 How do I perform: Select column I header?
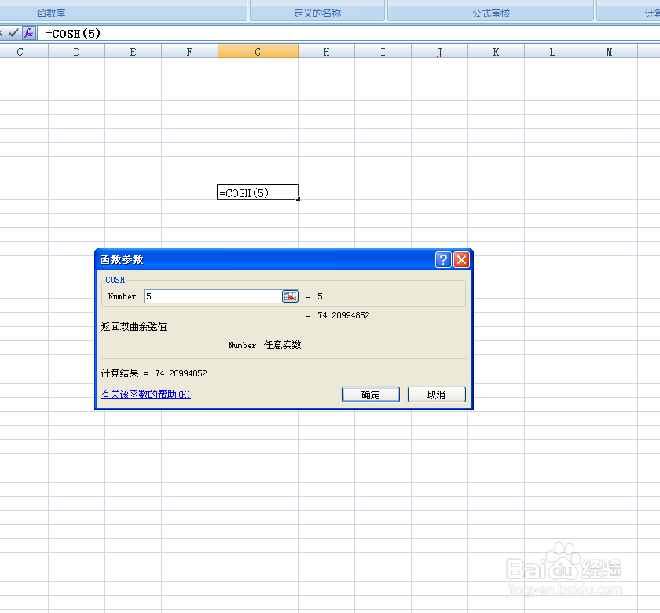coord(383,51)
